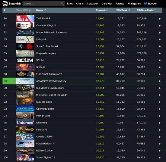The height and width of the screenshot is (162, 166).
Task: Add Path of Exile with plus icon
Action: point(160,116)
